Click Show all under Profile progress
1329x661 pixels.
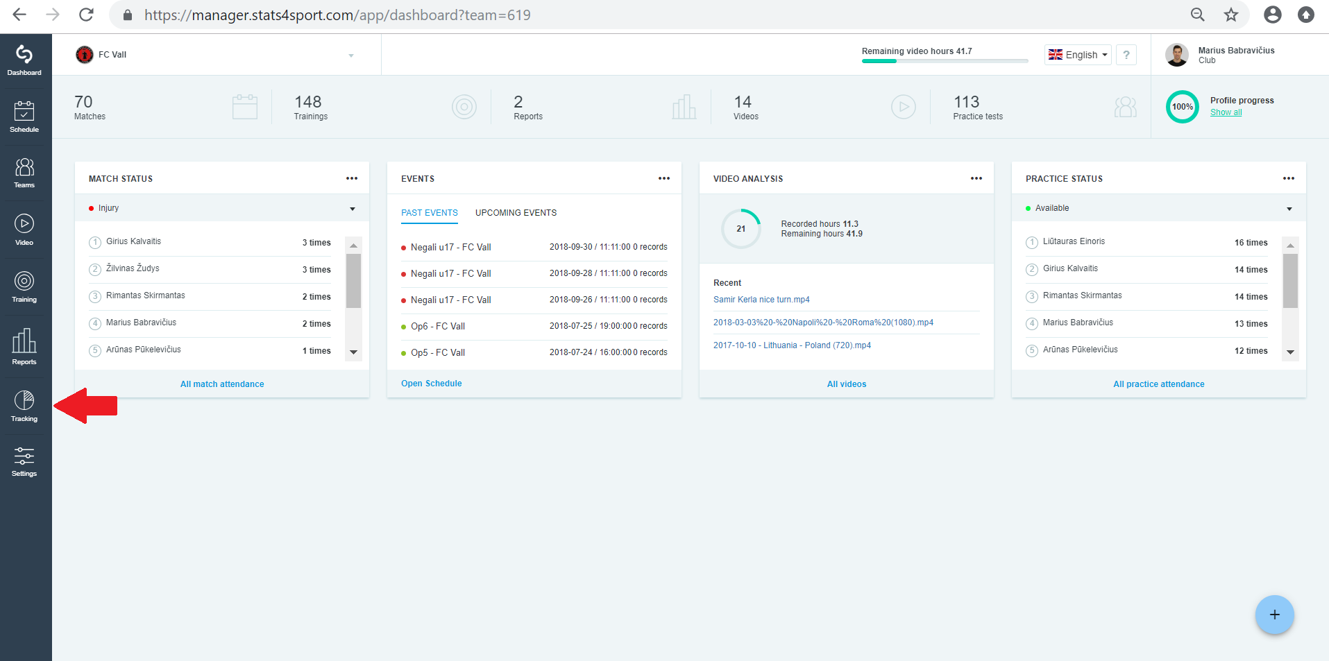point(1226,112)
